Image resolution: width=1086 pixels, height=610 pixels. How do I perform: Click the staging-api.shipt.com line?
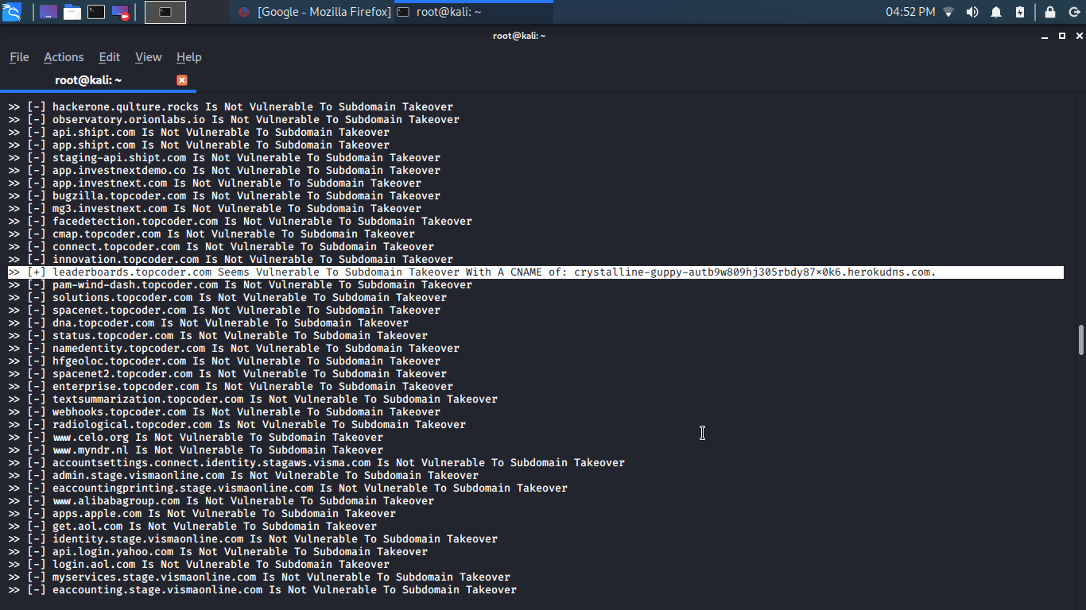(x=224, y=157)
